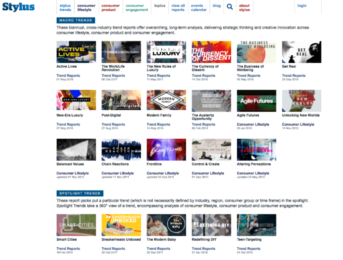Open the Smart Cities thumbnail
This screenshot has height=260, width=343.
pyautogui.click(x=76, y=225)
